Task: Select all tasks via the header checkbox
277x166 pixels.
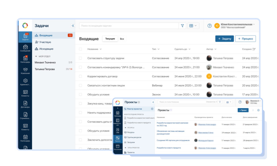Action: tap(80, 49)
